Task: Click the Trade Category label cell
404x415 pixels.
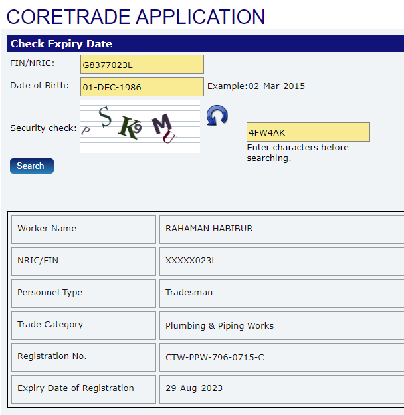Action: click(x=50, y=325)
